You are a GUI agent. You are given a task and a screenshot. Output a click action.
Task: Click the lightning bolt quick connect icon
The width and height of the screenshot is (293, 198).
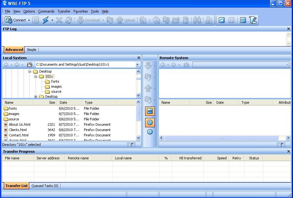pyautogui.click(x=46, y=20)
